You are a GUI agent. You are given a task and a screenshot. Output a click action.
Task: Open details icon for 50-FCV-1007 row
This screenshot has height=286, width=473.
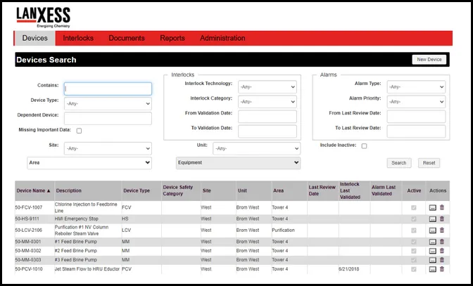[433, 208]
